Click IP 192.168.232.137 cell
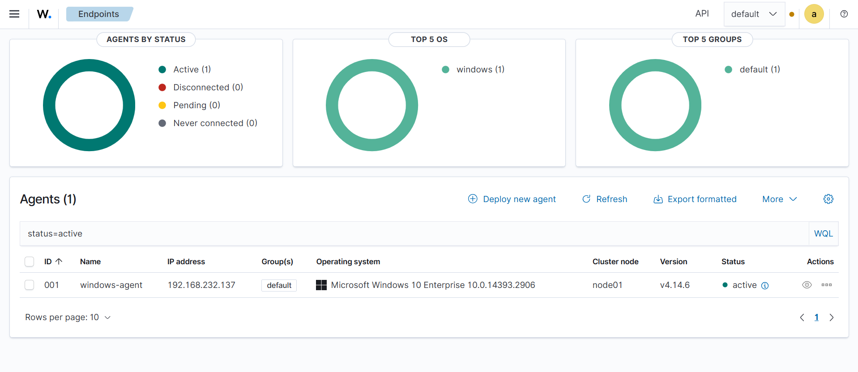858x372 pixels. click(201, 285)
